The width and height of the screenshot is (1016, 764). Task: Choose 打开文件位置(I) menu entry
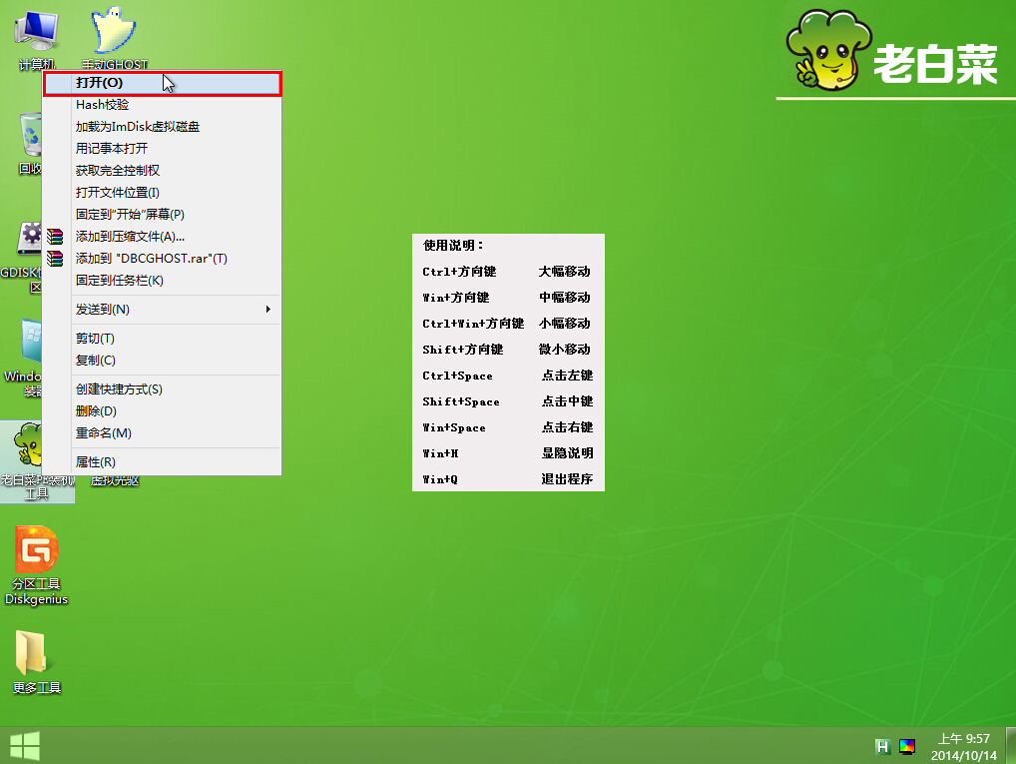[162, 193]
